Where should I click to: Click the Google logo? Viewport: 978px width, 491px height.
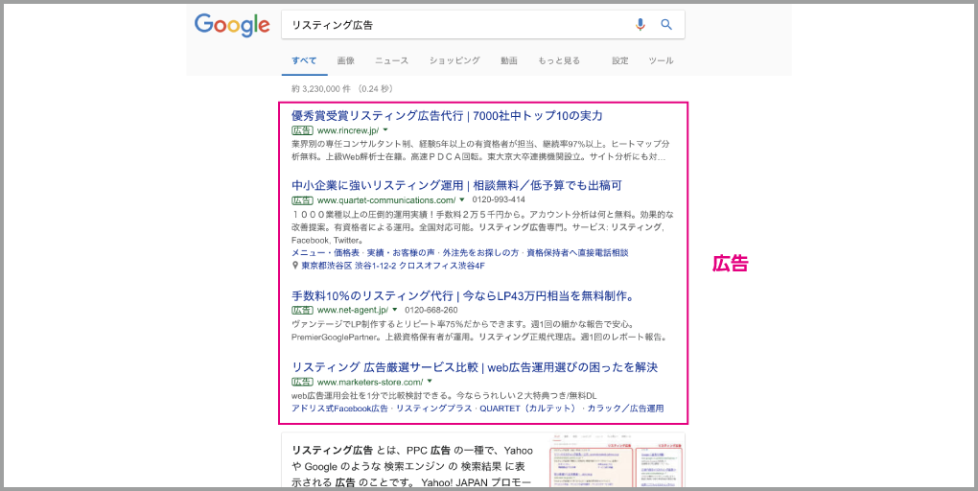232,26
